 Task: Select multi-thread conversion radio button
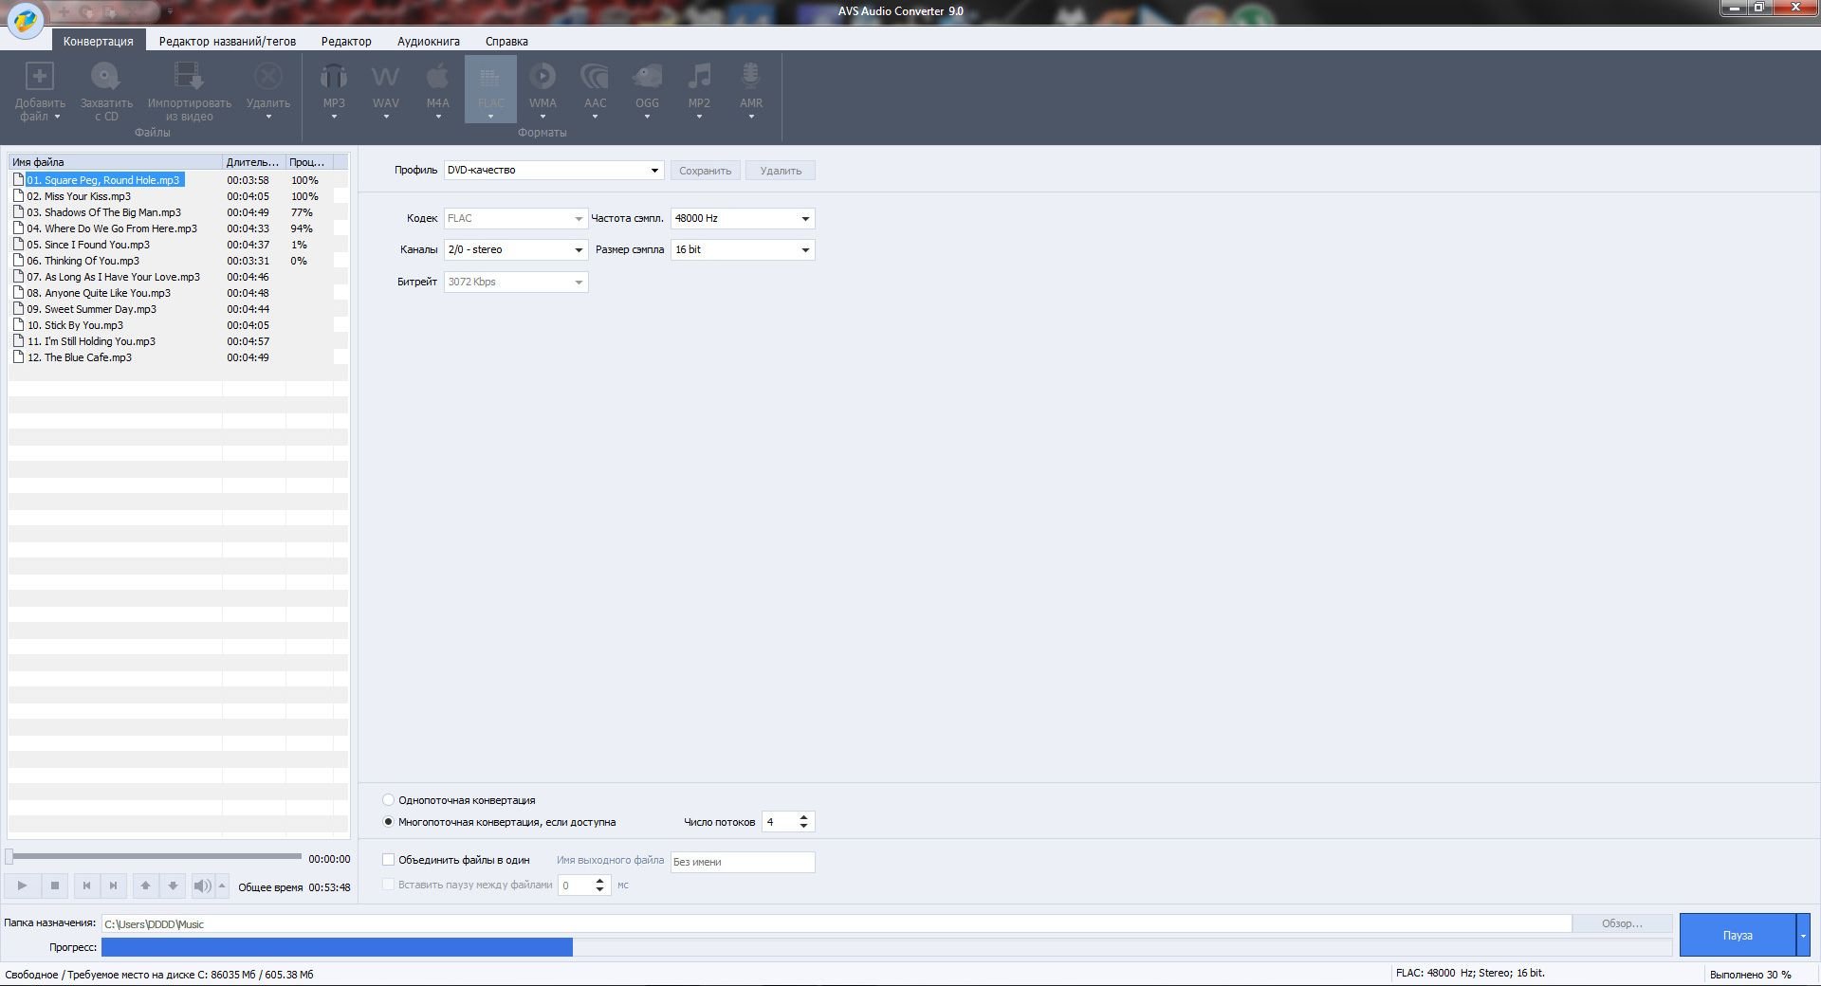pyautogui.click(x=388, y=822)
